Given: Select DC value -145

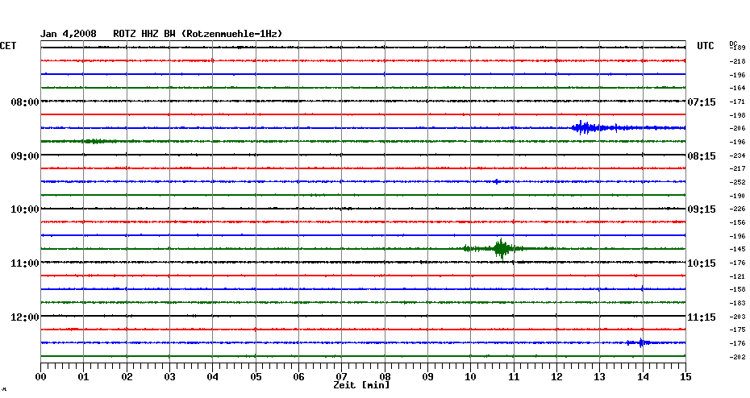Looking at the screenshot, I should pos(738,249).
